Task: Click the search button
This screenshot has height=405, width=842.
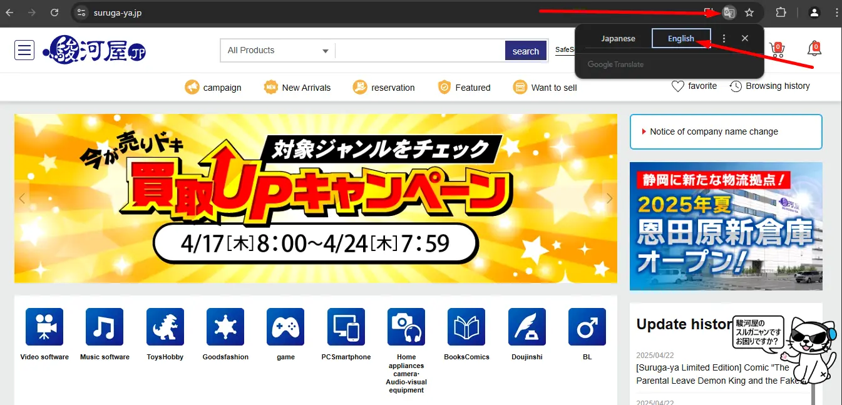Action: click(525, 50)
